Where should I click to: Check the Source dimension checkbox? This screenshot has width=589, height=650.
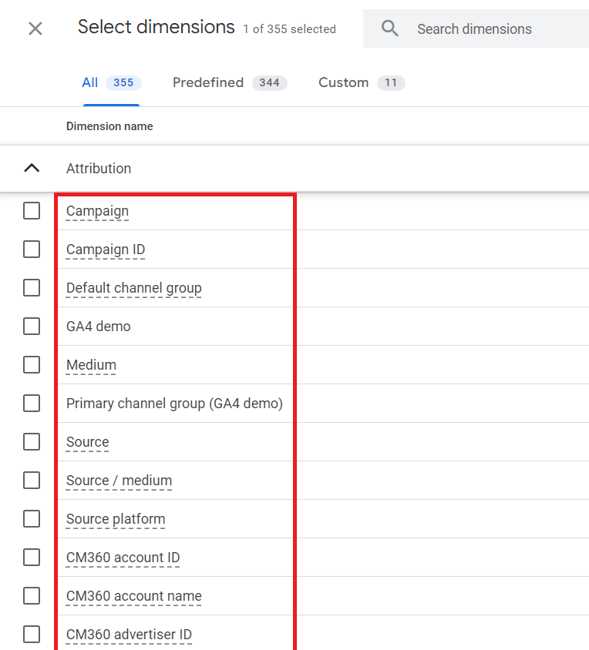(x=32, y=442)
